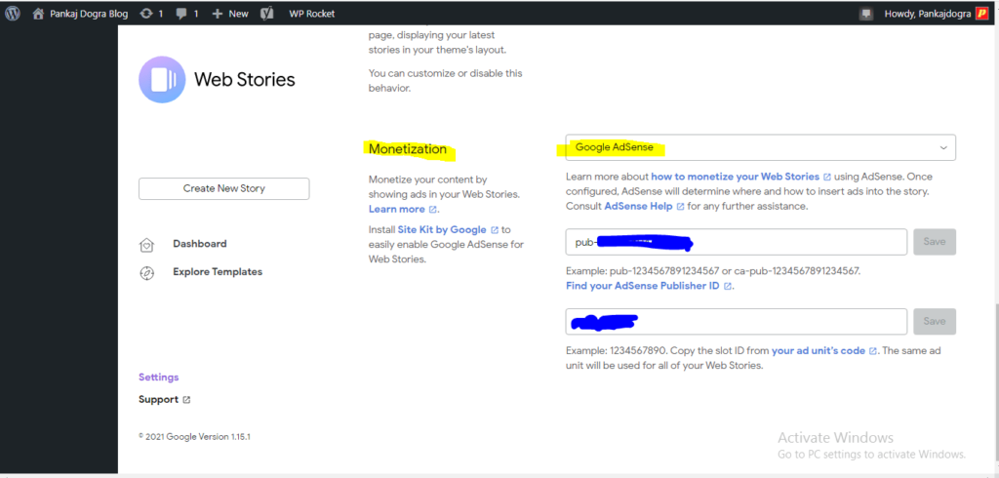Image resolution: width=999 pixels, height=478 pixels.
Task: Open the WP Rocket menu
Action: coord(311,14)
